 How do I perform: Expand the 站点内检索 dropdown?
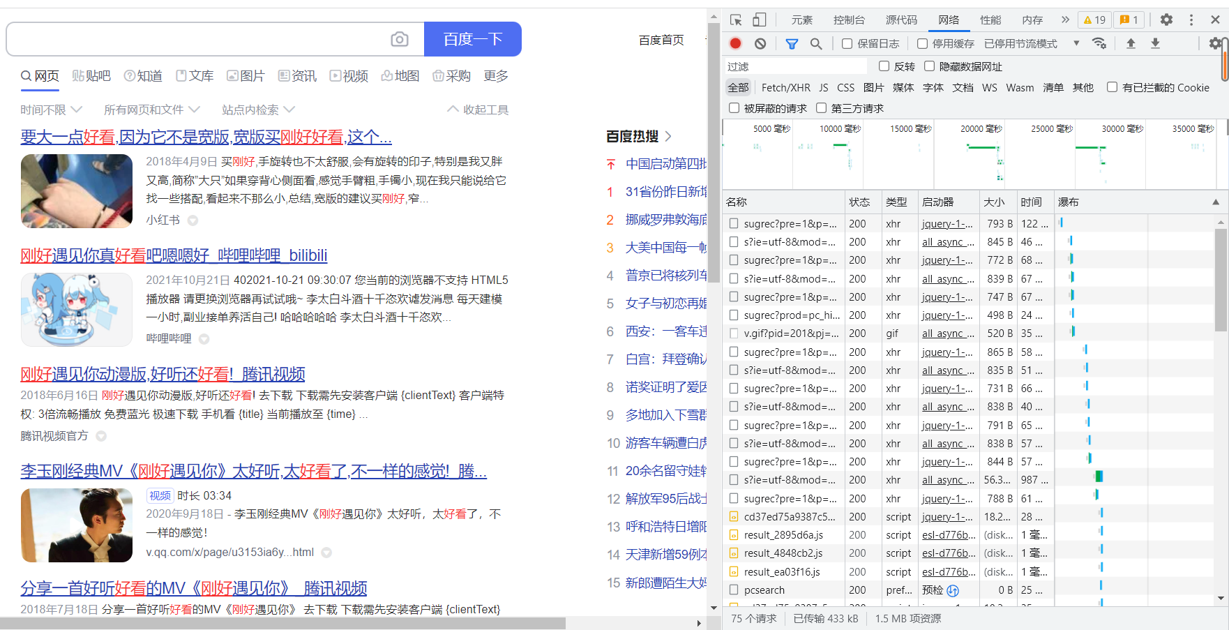point(258,110)
